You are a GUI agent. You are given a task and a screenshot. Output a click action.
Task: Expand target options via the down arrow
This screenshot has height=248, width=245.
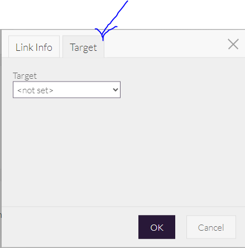[x=116, y=90]
